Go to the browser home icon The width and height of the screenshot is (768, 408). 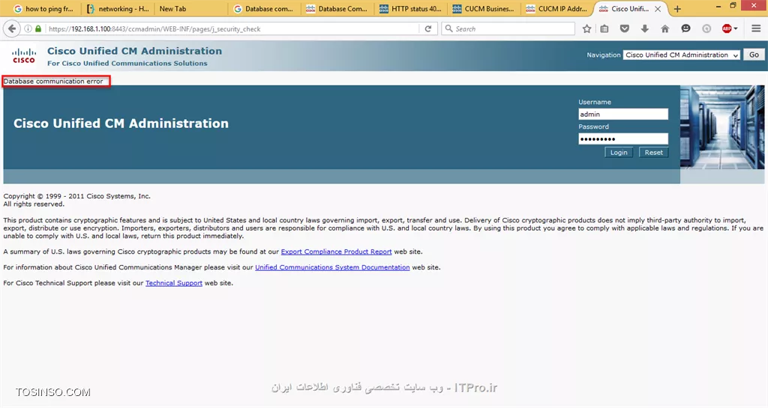(664, 29)
